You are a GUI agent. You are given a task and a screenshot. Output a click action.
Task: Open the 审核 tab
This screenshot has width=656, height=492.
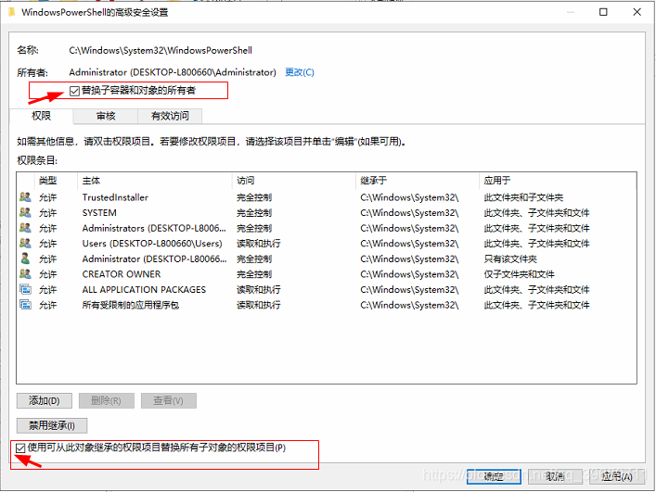[106, 116]
